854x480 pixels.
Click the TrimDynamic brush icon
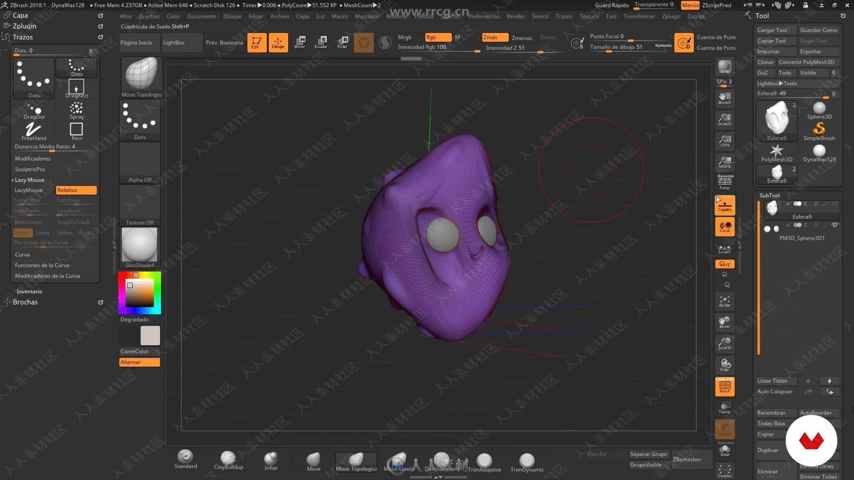[526, 459]
